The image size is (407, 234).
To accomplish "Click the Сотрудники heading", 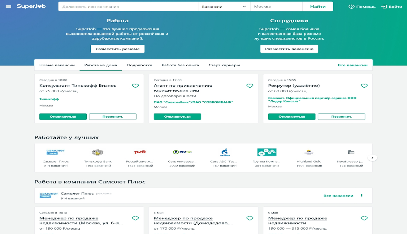I will (x=289, y=21).
